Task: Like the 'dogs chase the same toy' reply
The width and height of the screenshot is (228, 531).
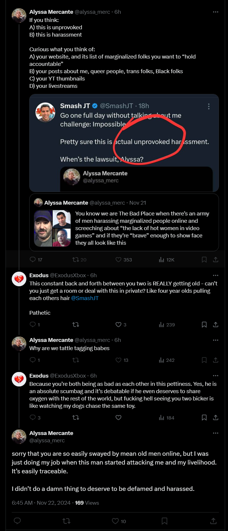Action: [118, 417]
